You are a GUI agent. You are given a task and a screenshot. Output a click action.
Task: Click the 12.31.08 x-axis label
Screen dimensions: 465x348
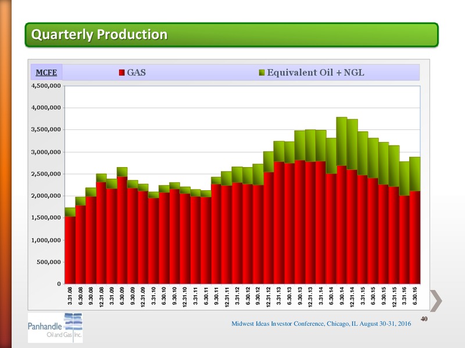tap(101, 297)
